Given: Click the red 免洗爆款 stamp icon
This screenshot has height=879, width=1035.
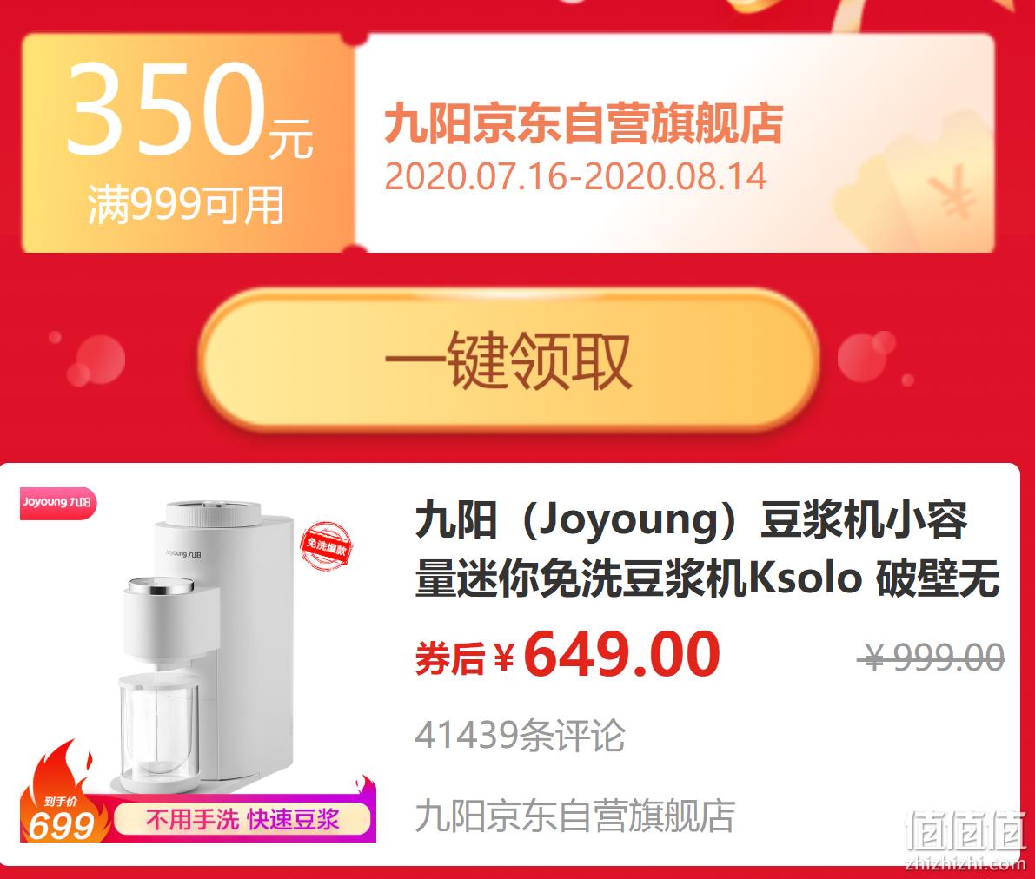Looking at the screenshot, I should click(x=326, y=546).
